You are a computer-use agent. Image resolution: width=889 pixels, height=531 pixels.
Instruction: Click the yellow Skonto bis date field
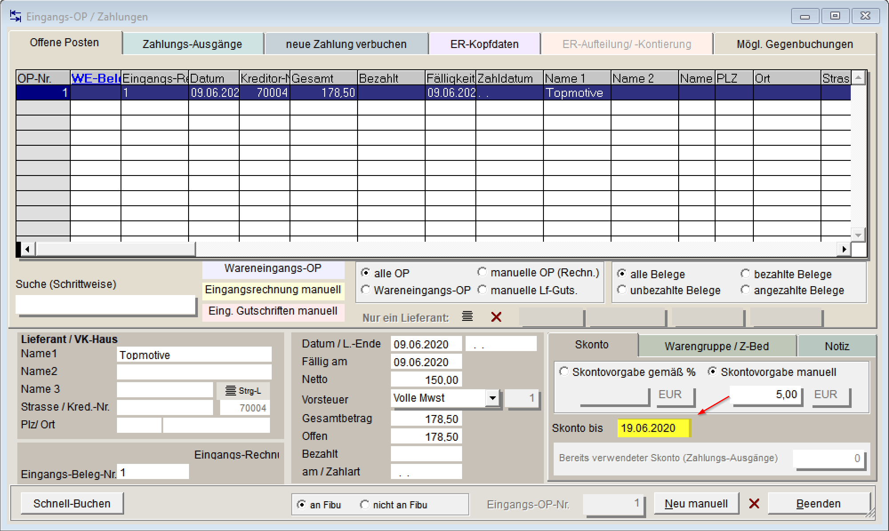click(x=653, y=428)
